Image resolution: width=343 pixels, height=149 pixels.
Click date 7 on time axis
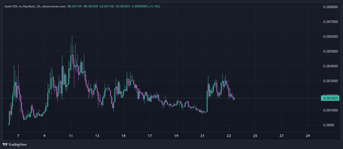(x=18, y=136)
